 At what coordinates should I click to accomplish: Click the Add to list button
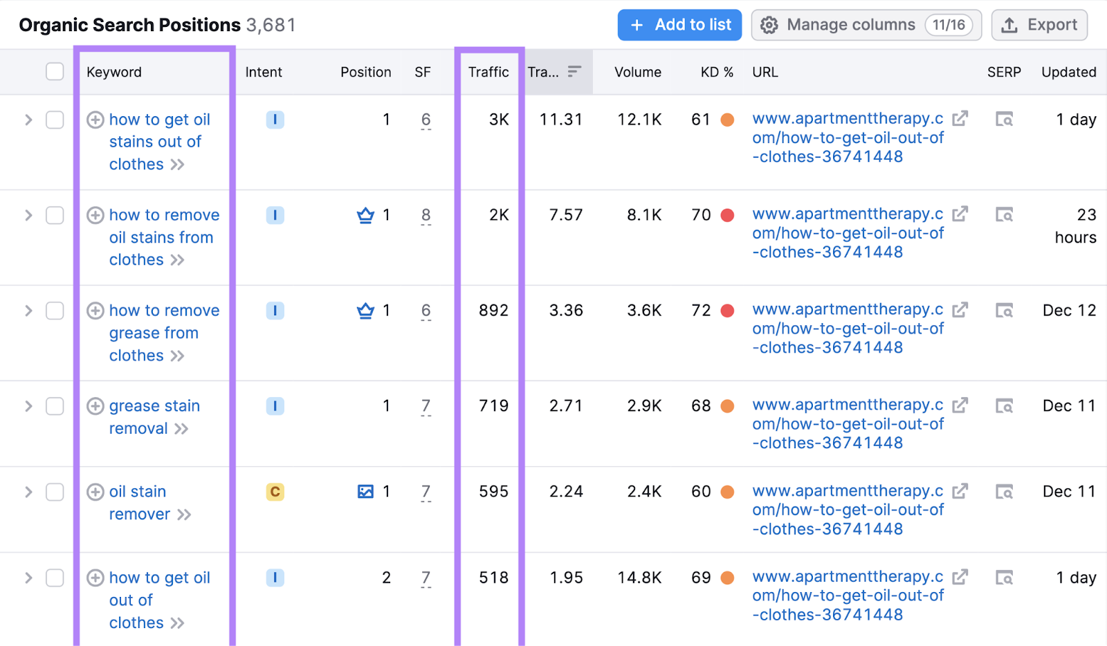pyautogui.click(x=679, y=24)
